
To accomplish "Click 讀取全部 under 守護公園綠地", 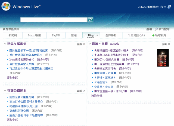I will pyautogui.click(x=12, y=120).
